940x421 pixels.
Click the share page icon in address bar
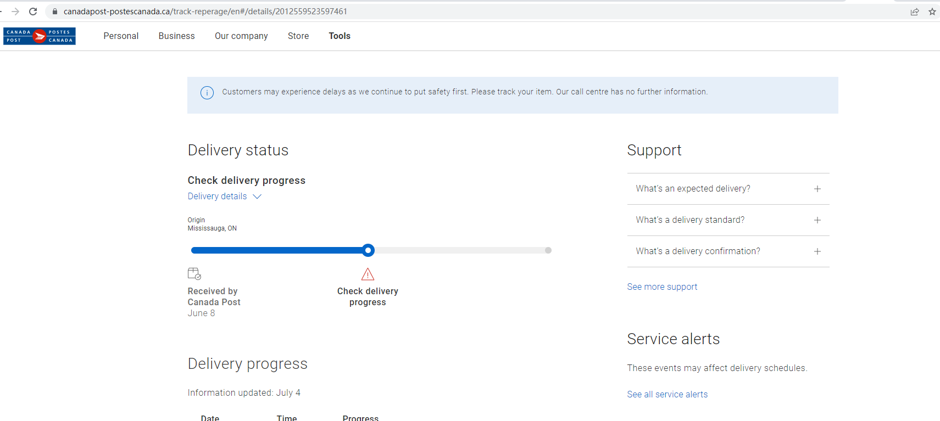[x=915, y=12]
